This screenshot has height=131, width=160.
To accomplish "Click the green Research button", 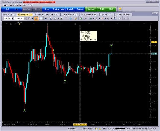I will (x=91, y=9).
